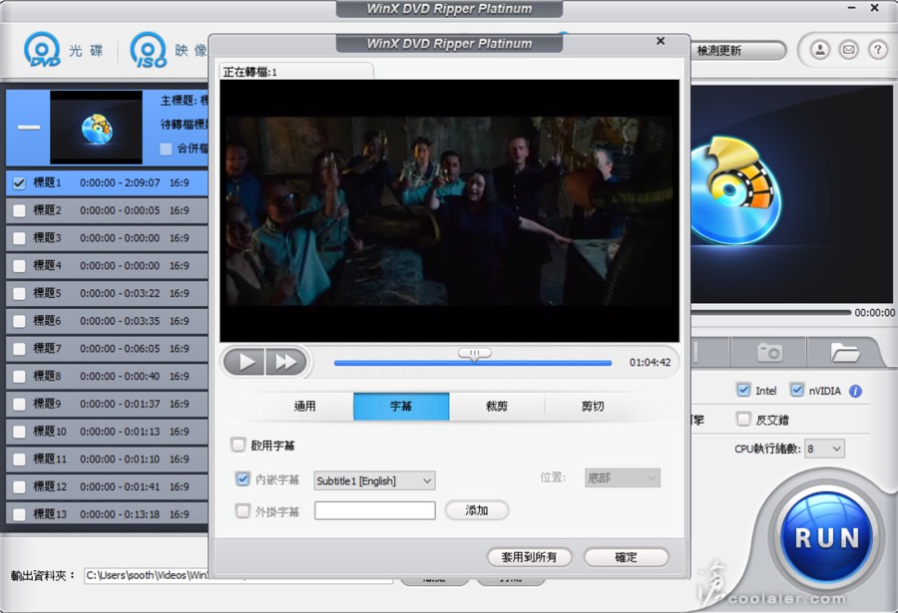Check 標題2 in the title list
The image size is (898, 613).
(19, 210)
